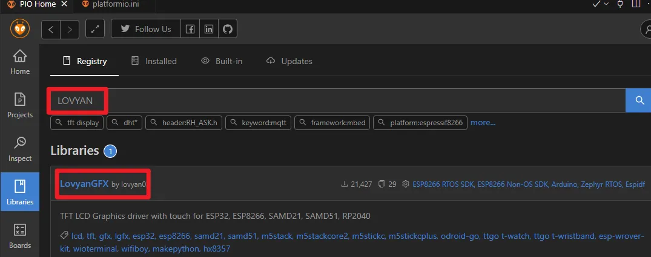
Task: Open the GitHub icon link
Action: pyautogui.click(x=227, y=29)
